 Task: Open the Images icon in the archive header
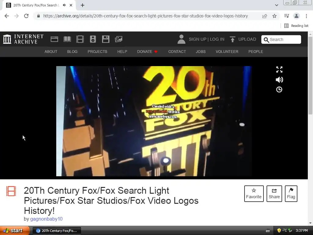(x=119, y=39)
